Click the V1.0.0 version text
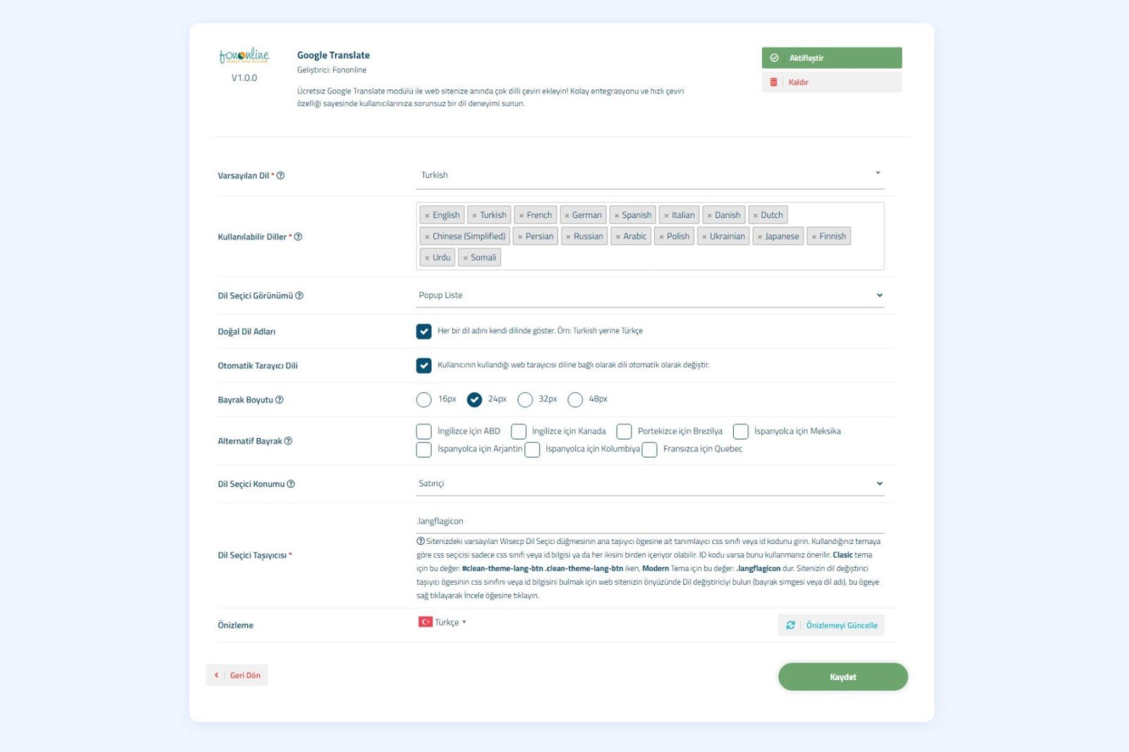The image size is (1129, 752). (244, 78)
